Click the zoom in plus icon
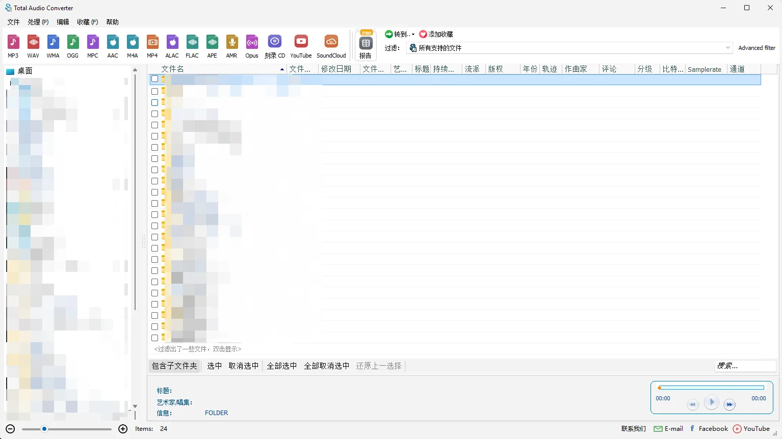Screen dimensions: 782x439 click(123, 429)
